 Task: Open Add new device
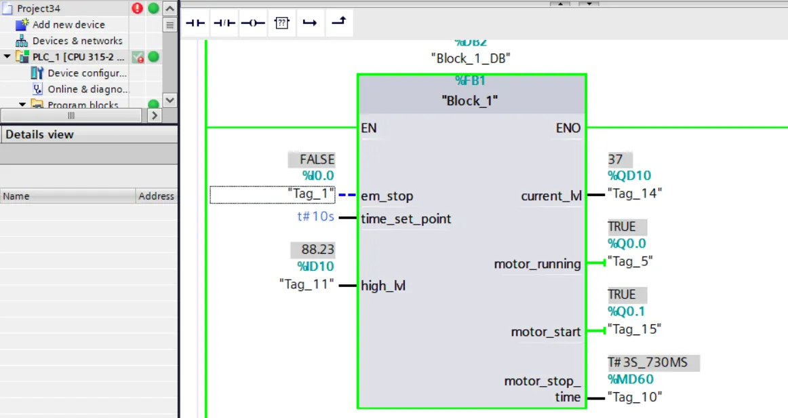[x=69, y=24]
